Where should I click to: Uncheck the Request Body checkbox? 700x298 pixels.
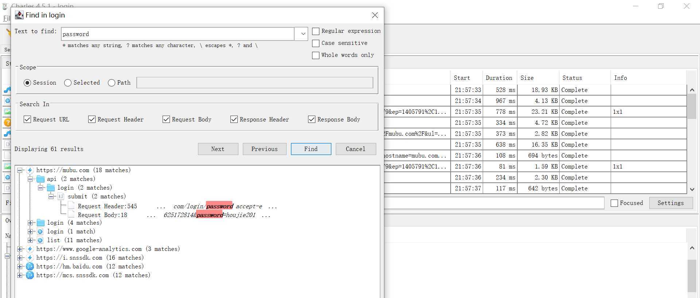pyautogui.click(x=166, y=119)
